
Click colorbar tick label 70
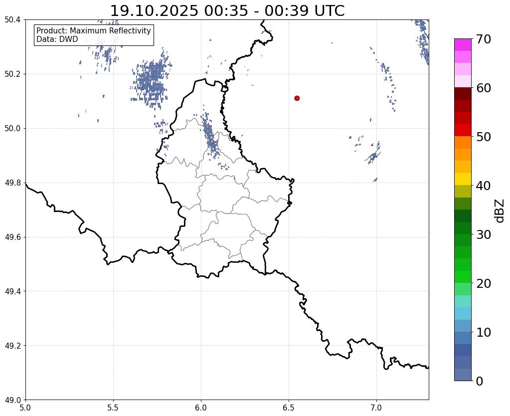484,39
